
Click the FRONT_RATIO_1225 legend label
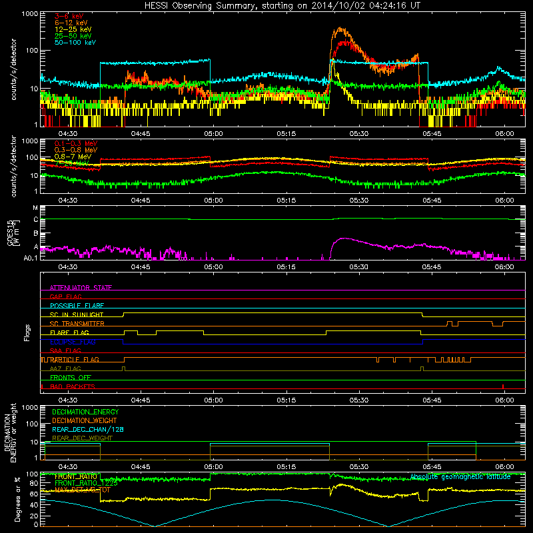(86, 484)
